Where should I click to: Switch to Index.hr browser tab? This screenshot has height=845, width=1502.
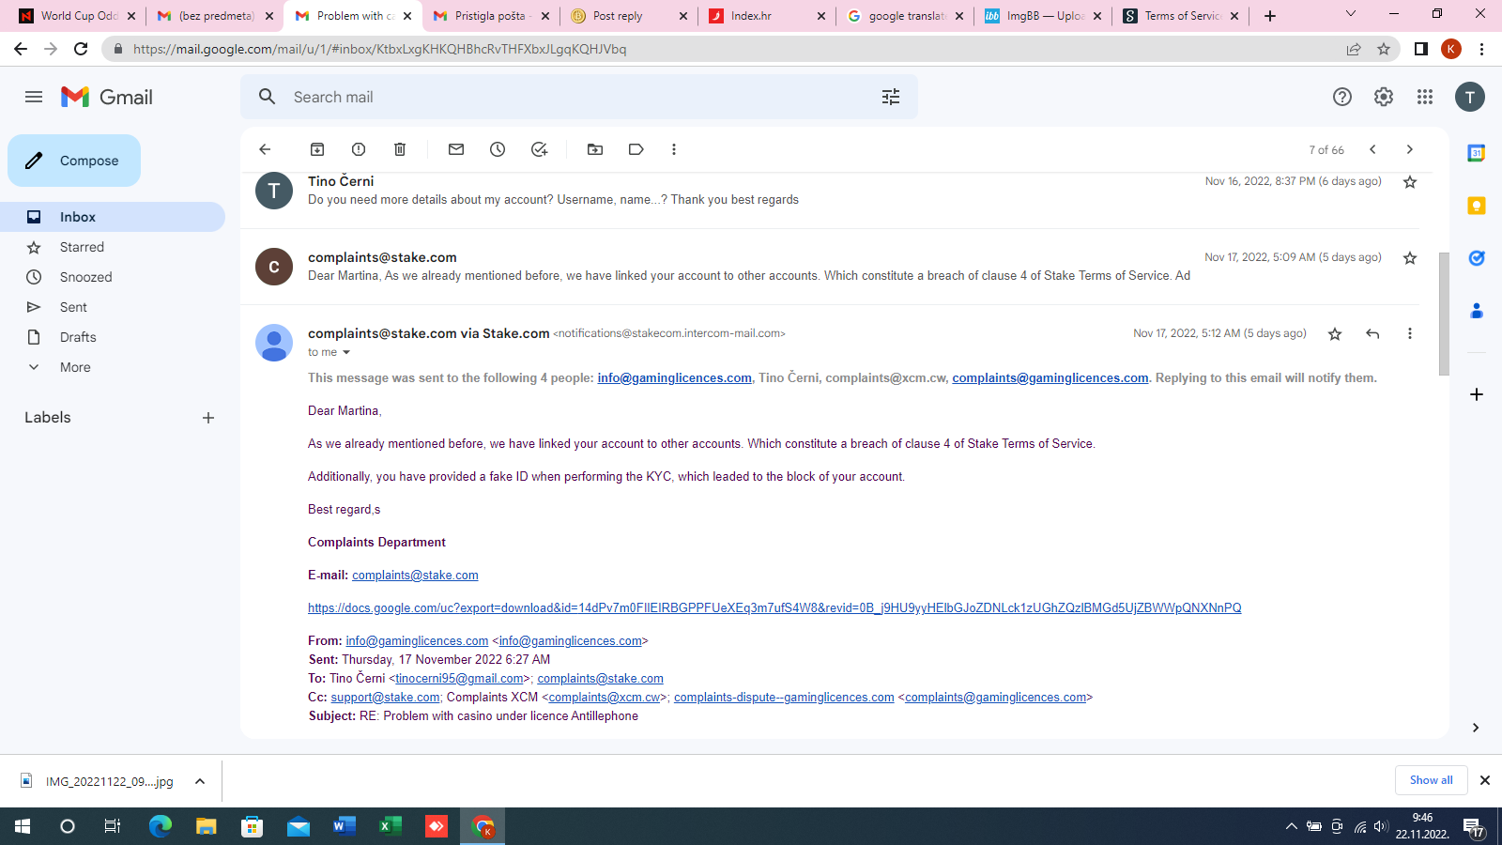tap(766, 16)
